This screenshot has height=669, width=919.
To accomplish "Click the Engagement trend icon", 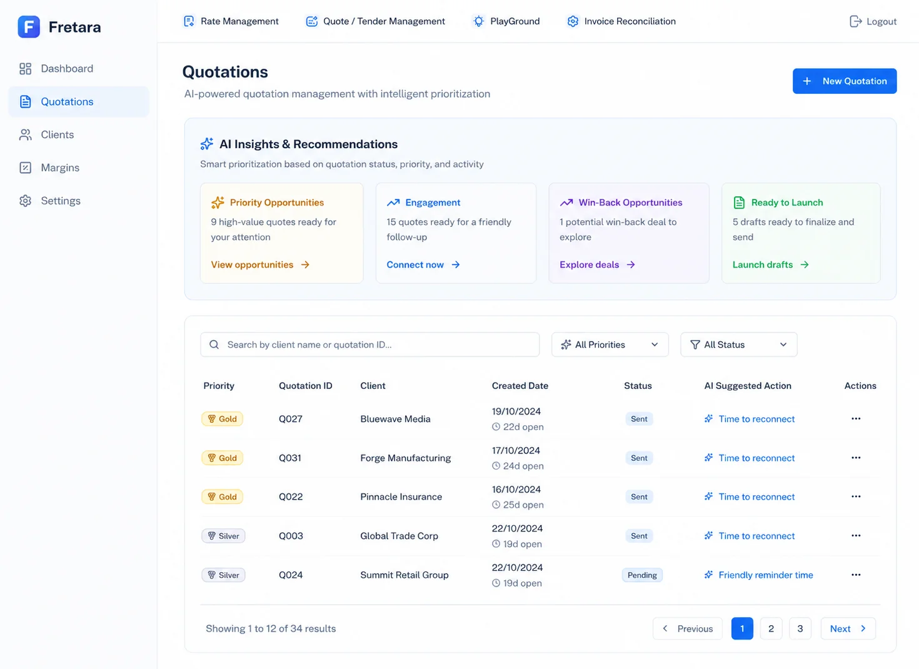I will (x=393, y=203).
